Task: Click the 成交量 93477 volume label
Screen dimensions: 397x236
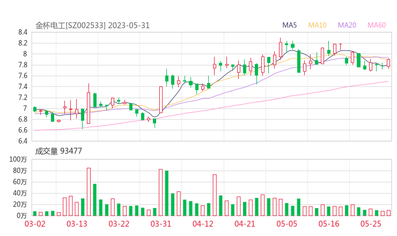Action: click(58, 151)
